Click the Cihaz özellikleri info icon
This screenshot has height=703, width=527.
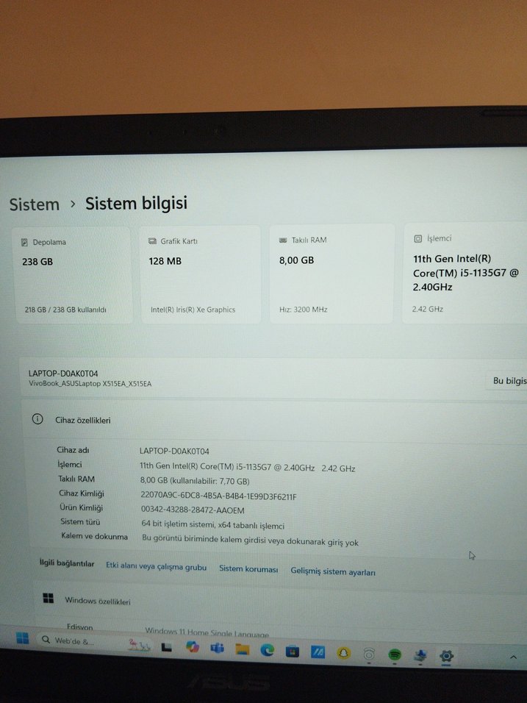click(37, 419)
